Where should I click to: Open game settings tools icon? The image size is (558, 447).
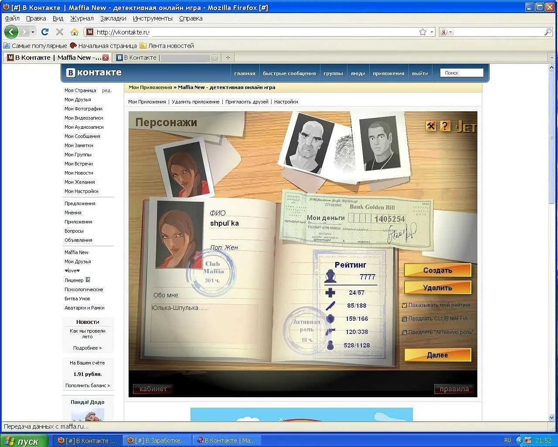tap(431, 126)
